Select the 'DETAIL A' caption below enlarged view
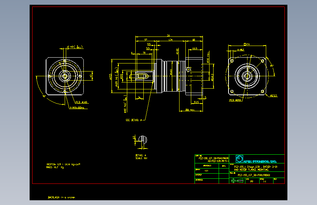The image size is (317, 205). [x=141, y=155]
